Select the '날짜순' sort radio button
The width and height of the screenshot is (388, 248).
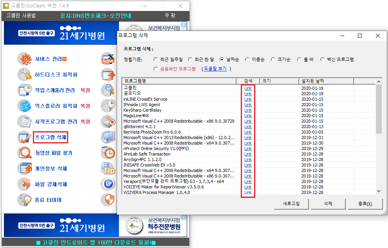point(222,60)
